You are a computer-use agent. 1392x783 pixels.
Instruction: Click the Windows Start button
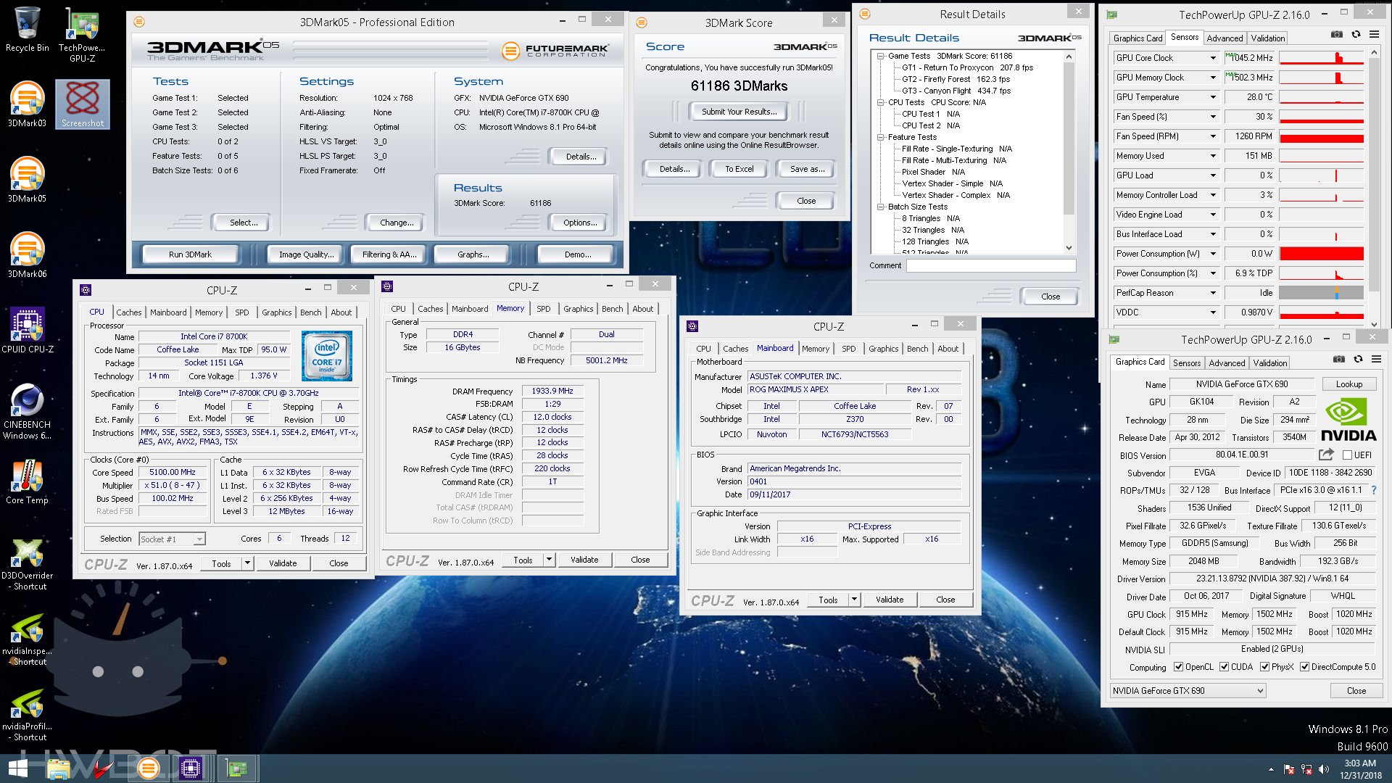point(18,768)
